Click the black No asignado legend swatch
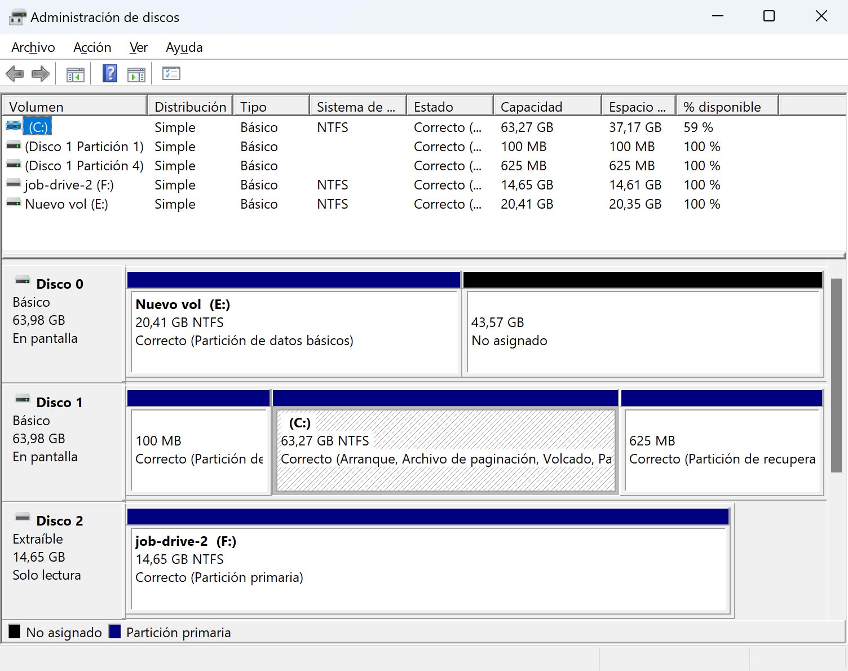 (x=15, y=632)
